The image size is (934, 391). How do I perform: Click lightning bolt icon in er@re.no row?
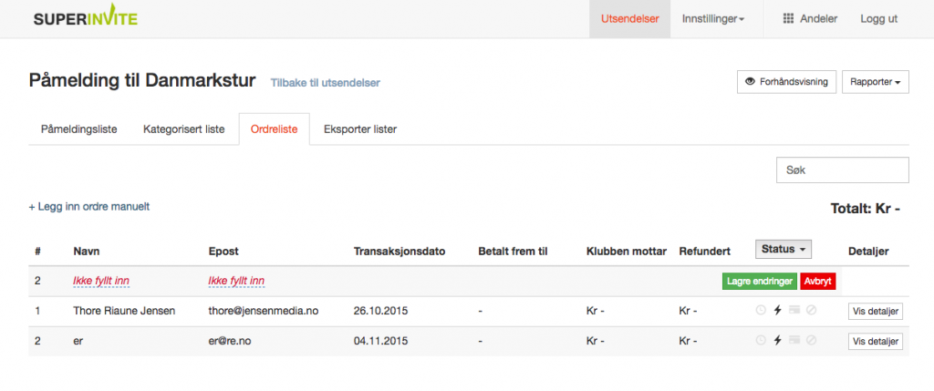click(777, 340)
